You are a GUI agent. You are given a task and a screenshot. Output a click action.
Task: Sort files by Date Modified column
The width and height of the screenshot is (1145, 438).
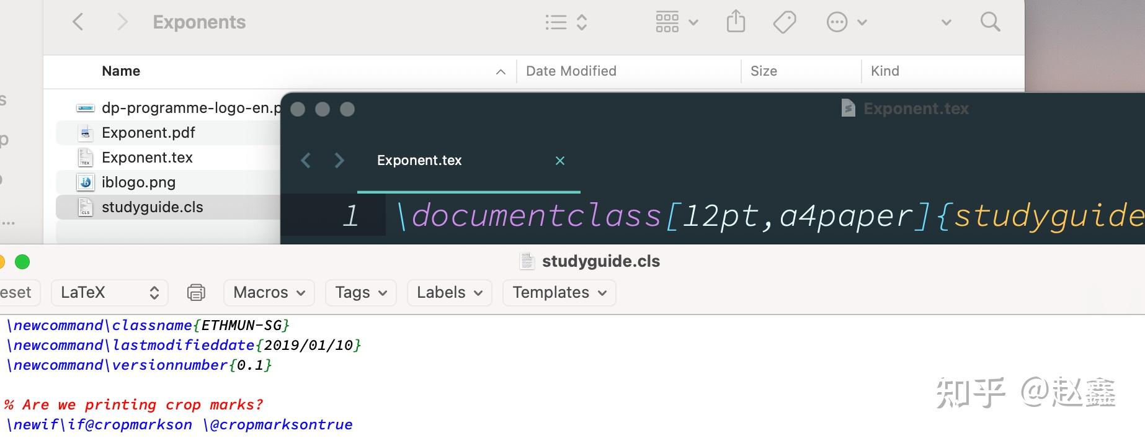[x=571, y=71]
